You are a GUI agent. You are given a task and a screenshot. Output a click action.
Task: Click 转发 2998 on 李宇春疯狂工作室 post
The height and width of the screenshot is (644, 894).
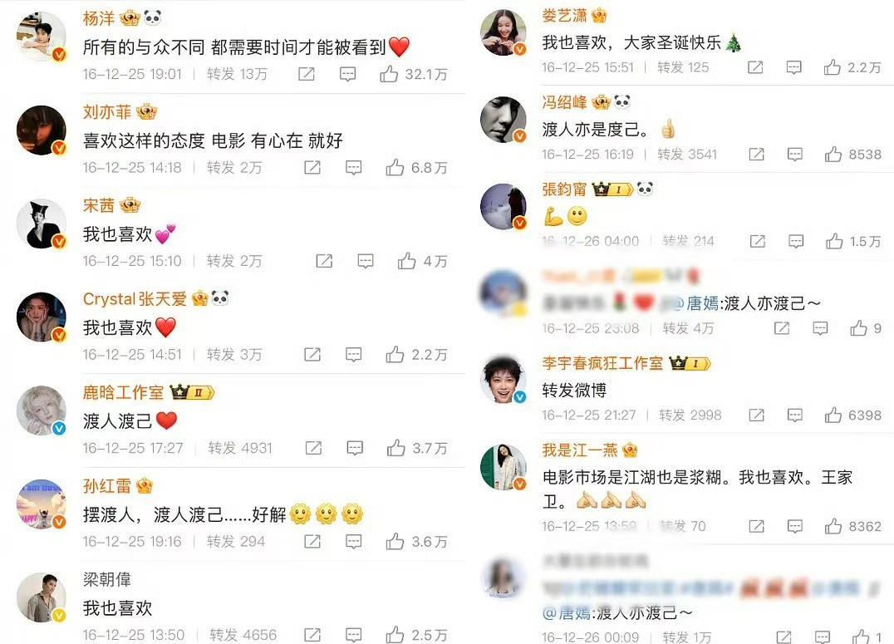tap(690, 415)
